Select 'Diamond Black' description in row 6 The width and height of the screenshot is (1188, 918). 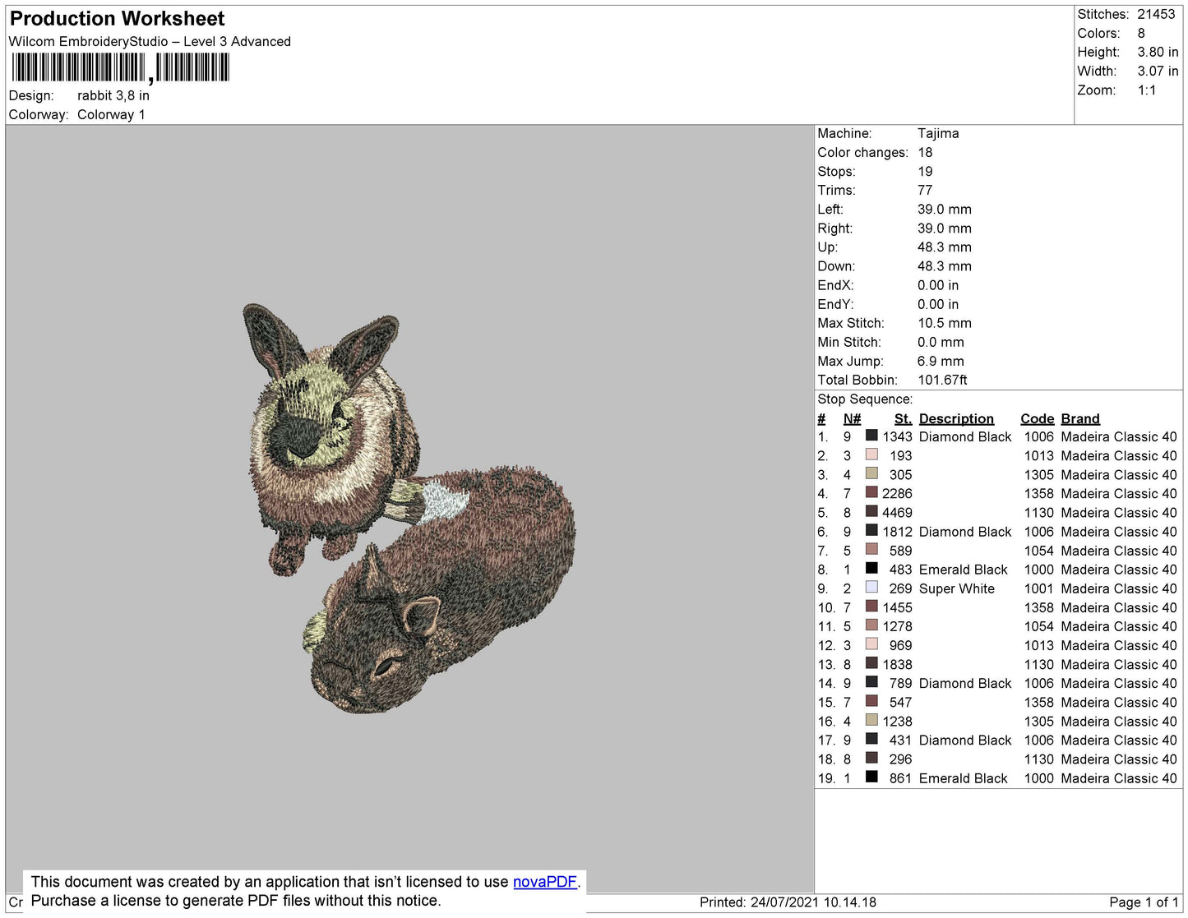click(965, 532)
